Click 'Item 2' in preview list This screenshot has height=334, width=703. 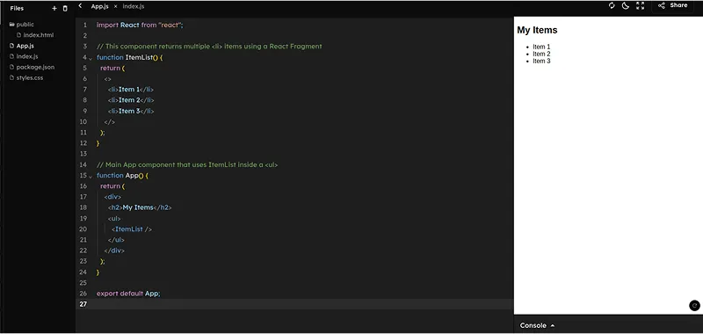click(x=541, y=54)
